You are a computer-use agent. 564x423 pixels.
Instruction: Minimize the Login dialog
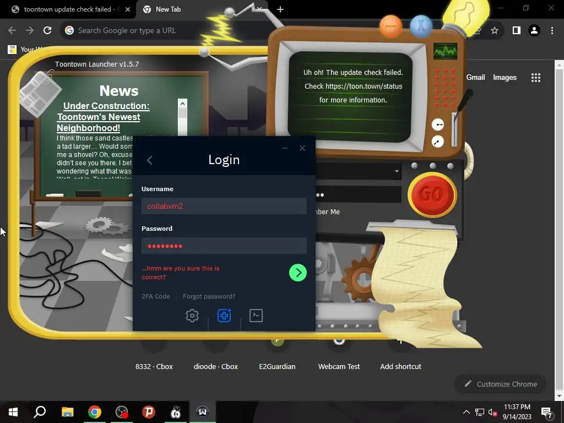[x=285, y=148]
